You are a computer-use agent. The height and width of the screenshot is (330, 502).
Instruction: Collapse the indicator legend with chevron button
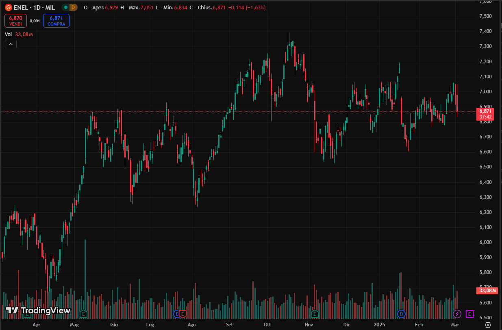pyautogui.click(x=11, y=44)
